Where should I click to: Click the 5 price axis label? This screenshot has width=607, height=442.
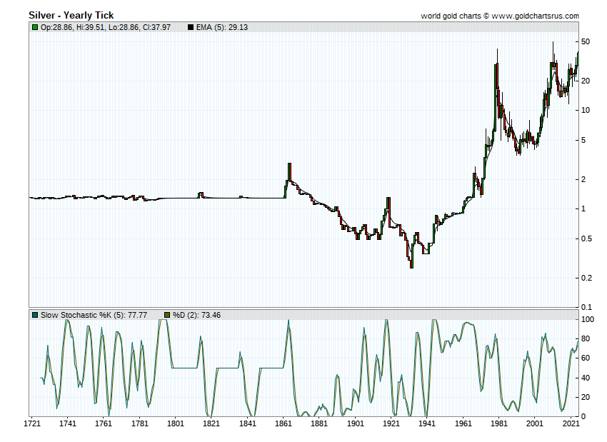[583, 140]
